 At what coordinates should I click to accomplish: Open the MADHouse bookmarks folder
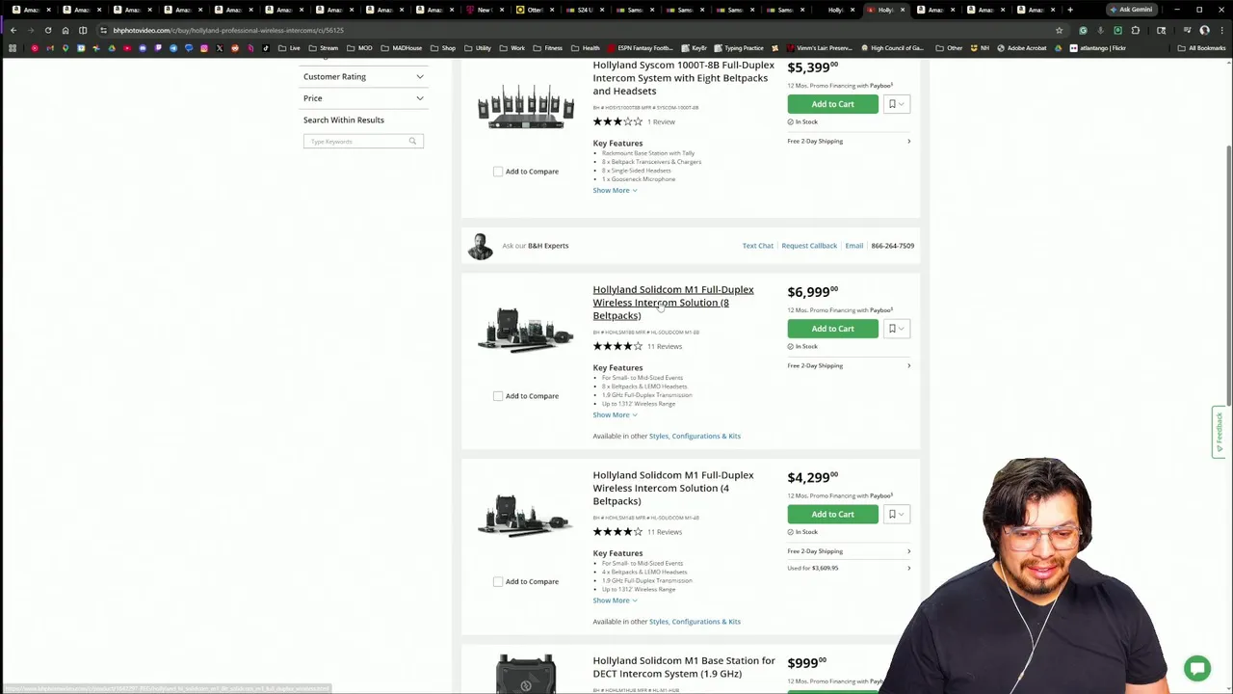[x=401, y=48]
